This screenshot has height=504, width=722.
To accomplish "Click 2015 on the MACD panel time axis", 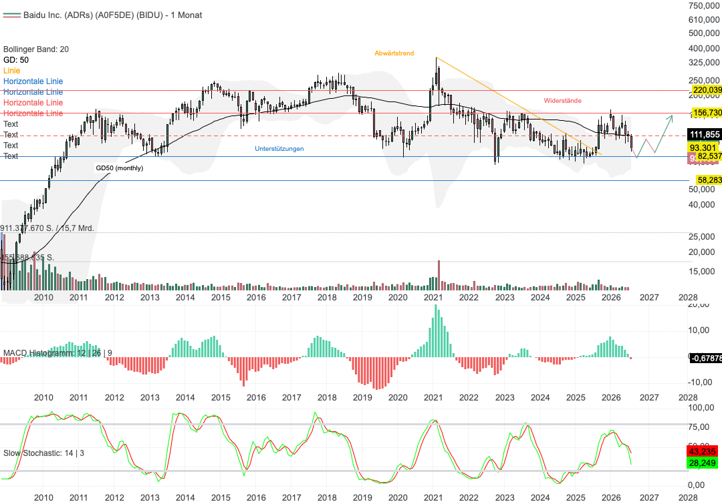I will pyautogui.click(x=221, y=398).
